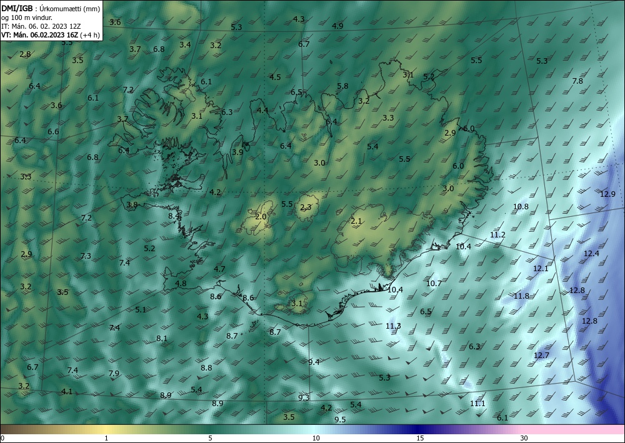Click the map value 9.3
Viewport: 625px width, 443px height.
304,398
